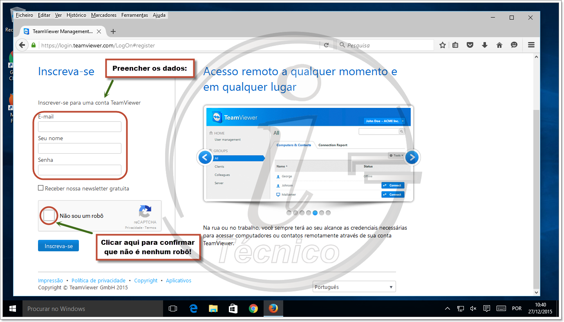The height and width of the screenshot is (322, 564).
Task: Open the Política de privacidade link
Action: pos(98,280)
